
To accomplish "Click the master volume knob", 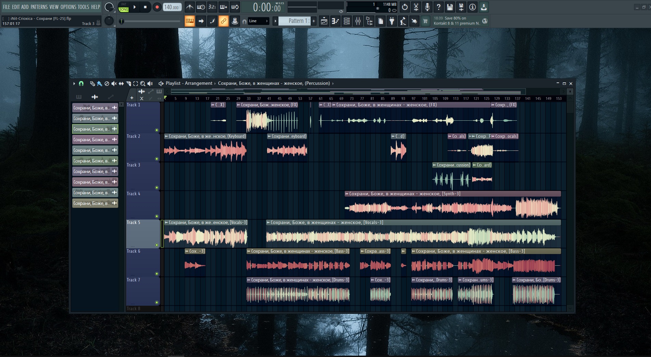I will 109,7.
